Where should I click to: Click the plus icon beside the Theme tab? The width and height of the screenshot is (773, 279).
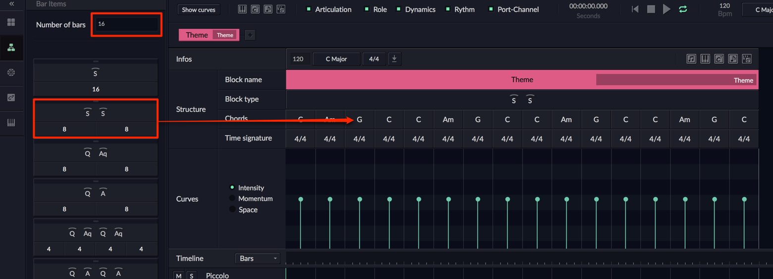tap(250, 35)
